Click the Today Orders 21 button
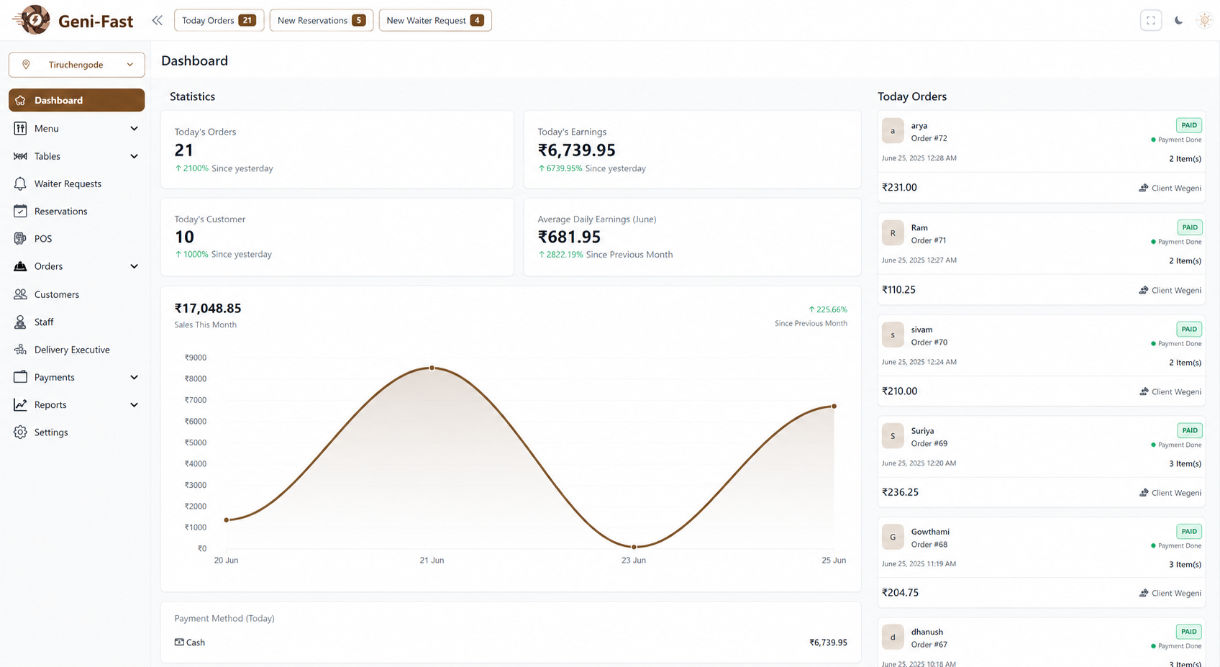This screenshot has height=667, width=1220. (x=219, y=20)
